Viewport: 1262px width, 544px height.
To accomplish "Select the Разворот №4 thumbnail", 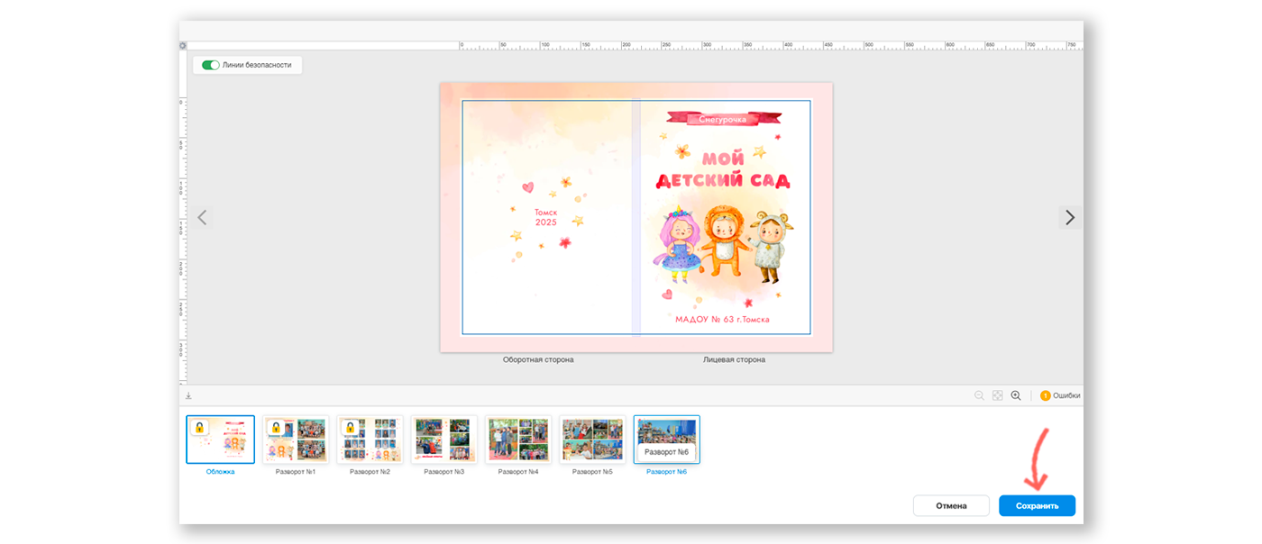I will point(517,440).
